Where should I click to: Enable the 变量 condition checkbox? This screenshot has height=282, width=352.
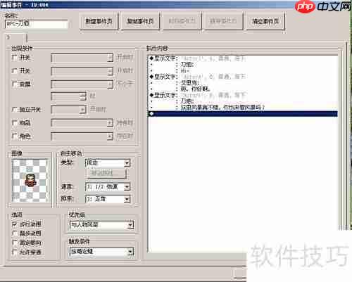click(x=15, y=84)
